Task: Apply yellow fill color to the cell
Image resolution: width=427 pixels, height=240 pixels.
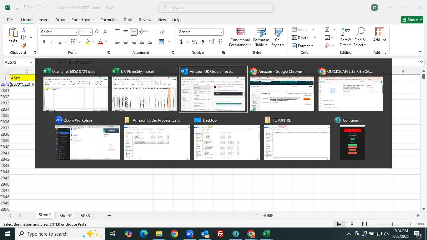Action: click(x=88, y=42)
